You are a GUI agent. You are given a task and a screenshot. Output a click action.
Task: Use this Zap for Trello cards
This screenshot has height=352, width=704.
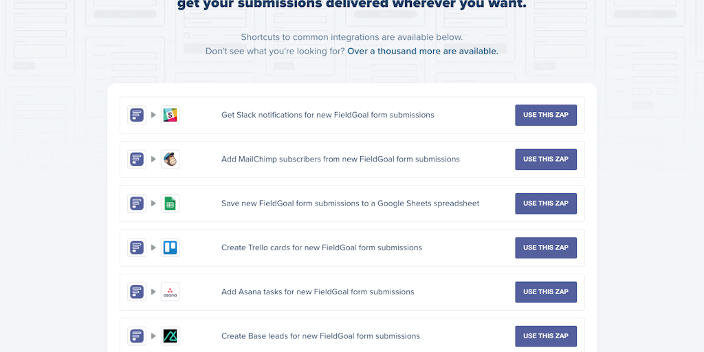point(545,247)
